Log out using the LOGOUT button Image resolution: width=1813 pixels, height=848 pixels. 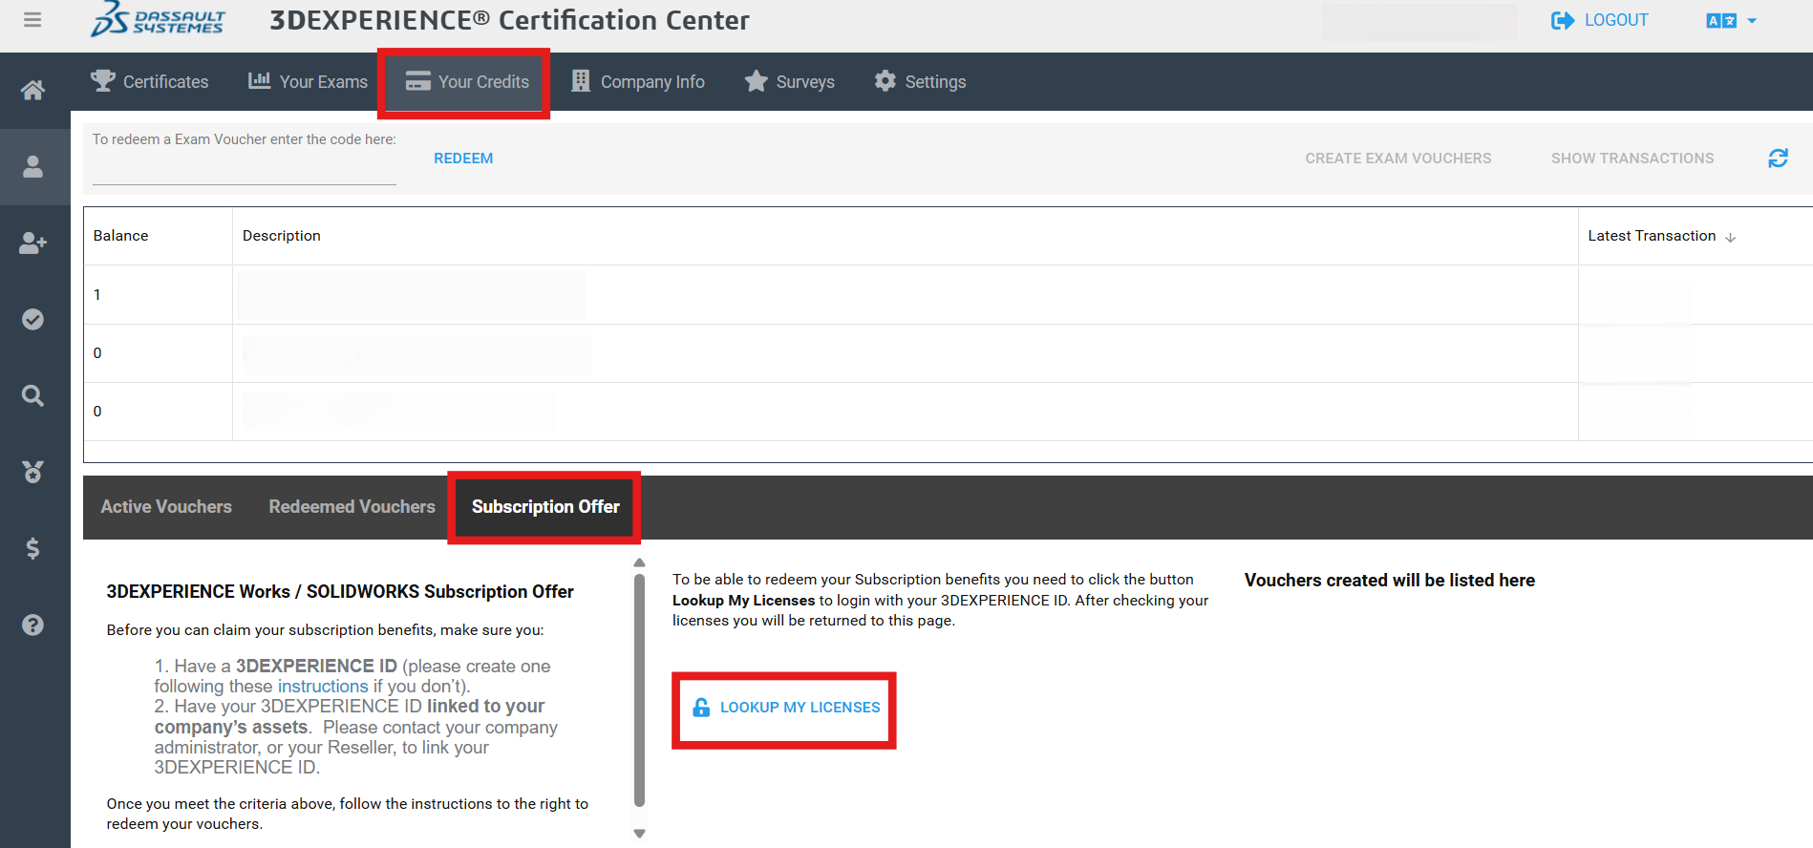click(x=1600, y=21)
